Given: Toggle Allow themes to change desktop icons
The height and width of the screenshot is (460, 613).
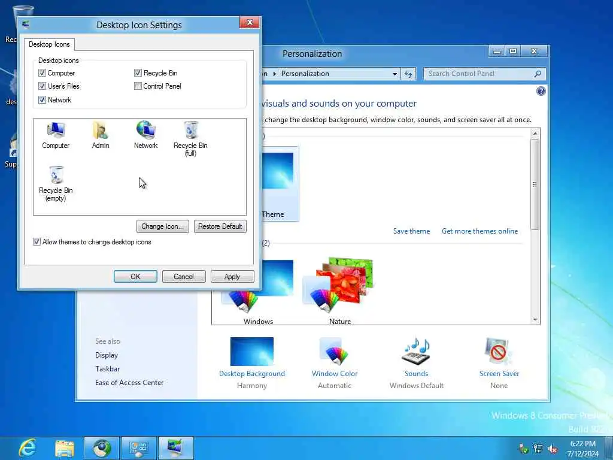Looking at the screenshot, I should (x=37, y=242).
